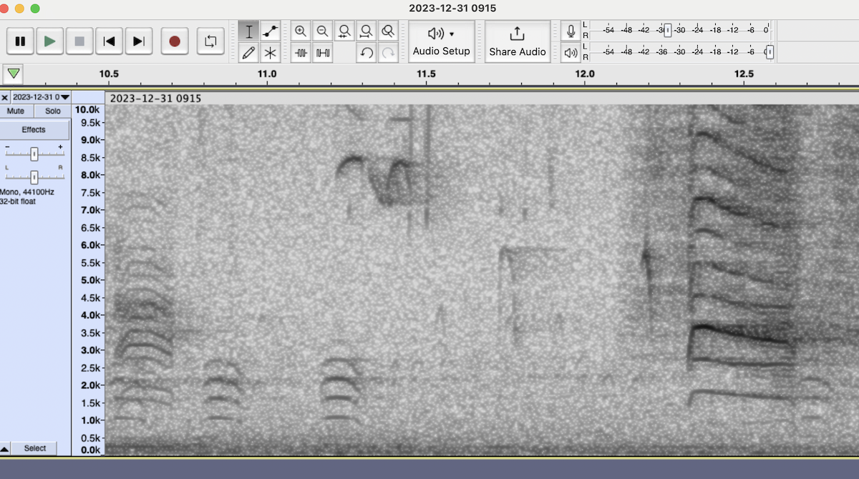Fit project to window width

(367, 31)
